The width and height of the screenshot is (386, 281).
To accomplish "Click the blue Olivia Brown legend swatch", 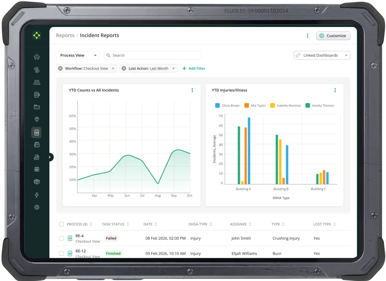I will [x=218, y=106].
